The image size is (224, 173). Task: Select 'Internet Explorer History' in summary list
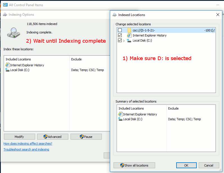click(x=140, y=114)
